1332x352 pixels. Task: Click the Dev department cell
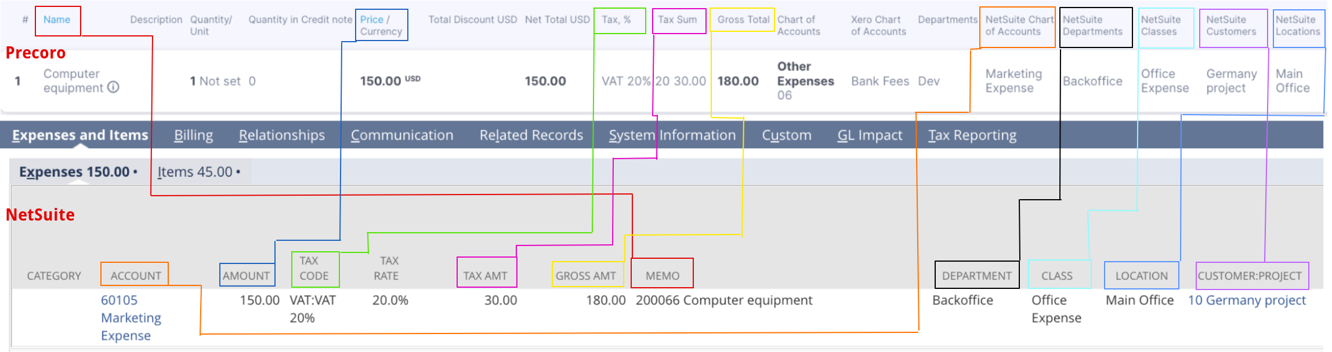click(x=929, y=81)
